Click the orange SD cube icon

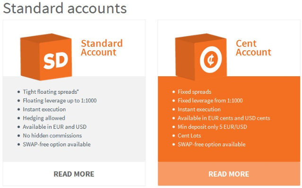[46, 57]
